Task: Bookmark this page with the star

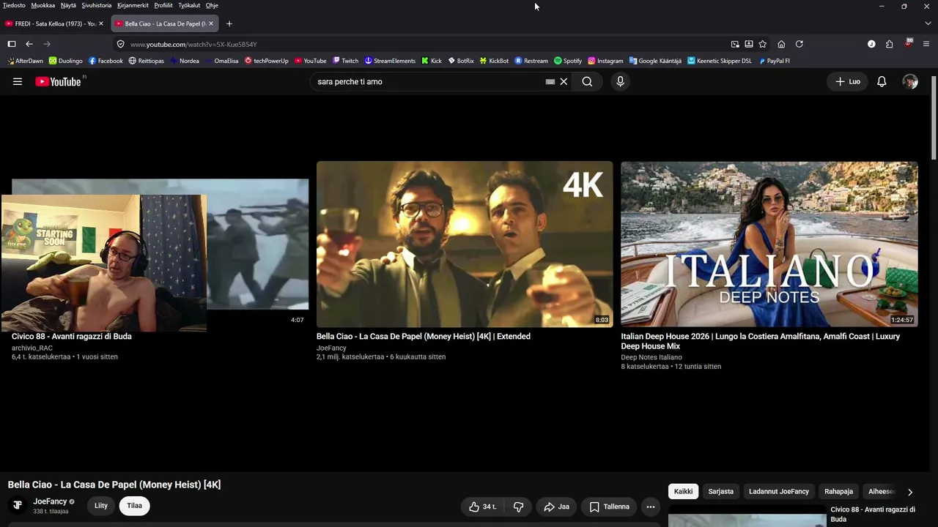Action: point(763,44)
